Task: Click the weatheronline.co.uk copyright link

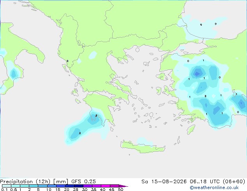Action: tap(214, 187)
